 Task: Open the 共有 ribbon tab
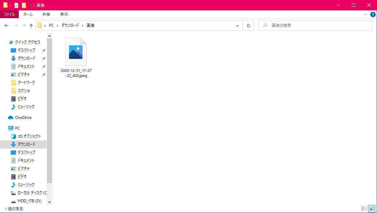[x=46, y=14]
